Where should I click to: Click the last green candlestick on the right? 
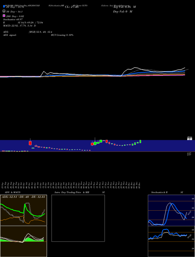[x=140, y=141]
